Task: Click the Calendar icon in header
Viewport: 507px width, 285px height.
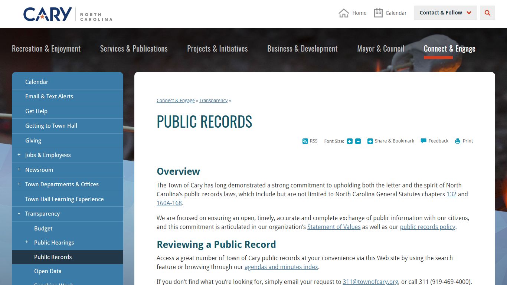Action: (378, 13)
